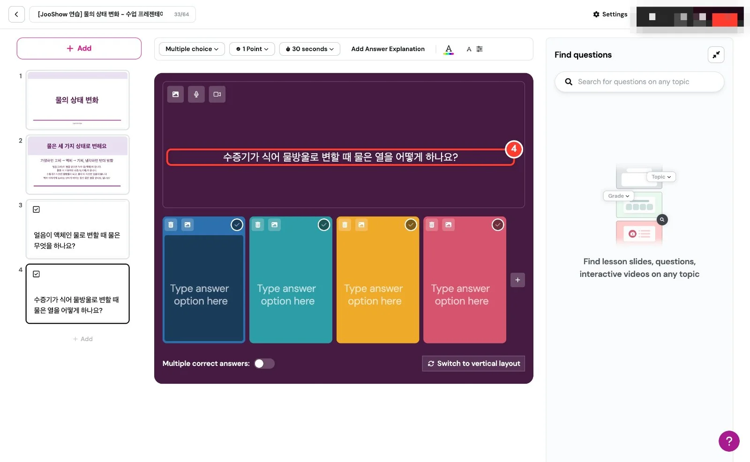Click the back arrow button
Screen dimensions: 750x462
(x=16, y=15)
